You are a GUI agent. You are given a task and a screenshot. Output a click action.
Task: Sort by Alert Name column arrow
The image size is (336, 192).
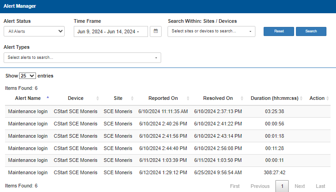(48, 98)
